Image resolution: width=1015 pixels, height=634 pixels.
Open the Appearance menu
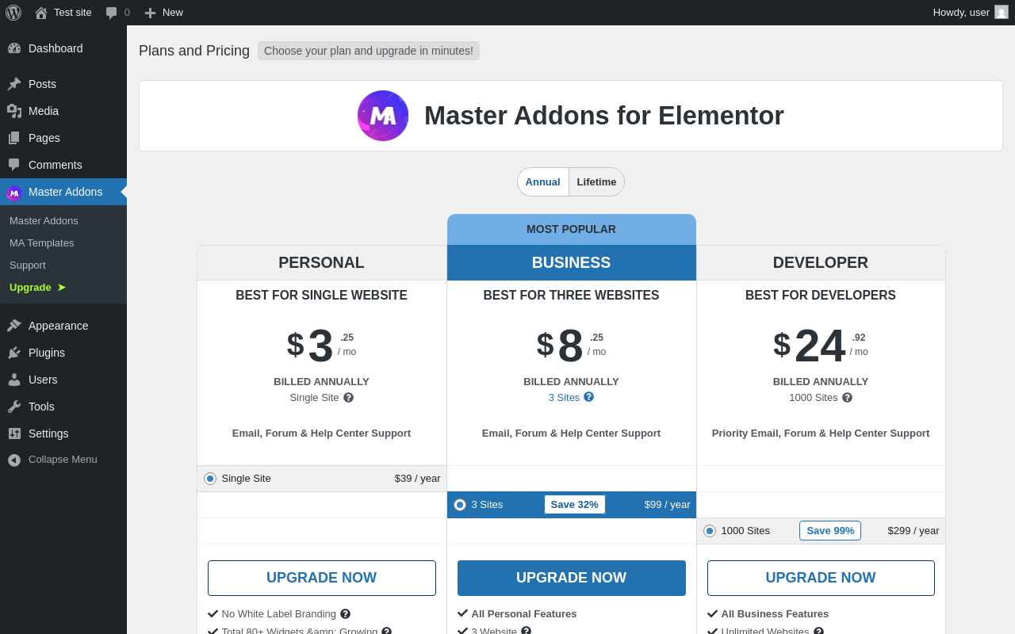[x=58, y=326]
